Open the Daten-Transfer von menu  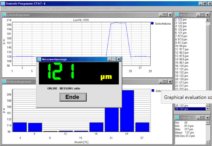tap(54, 9)
